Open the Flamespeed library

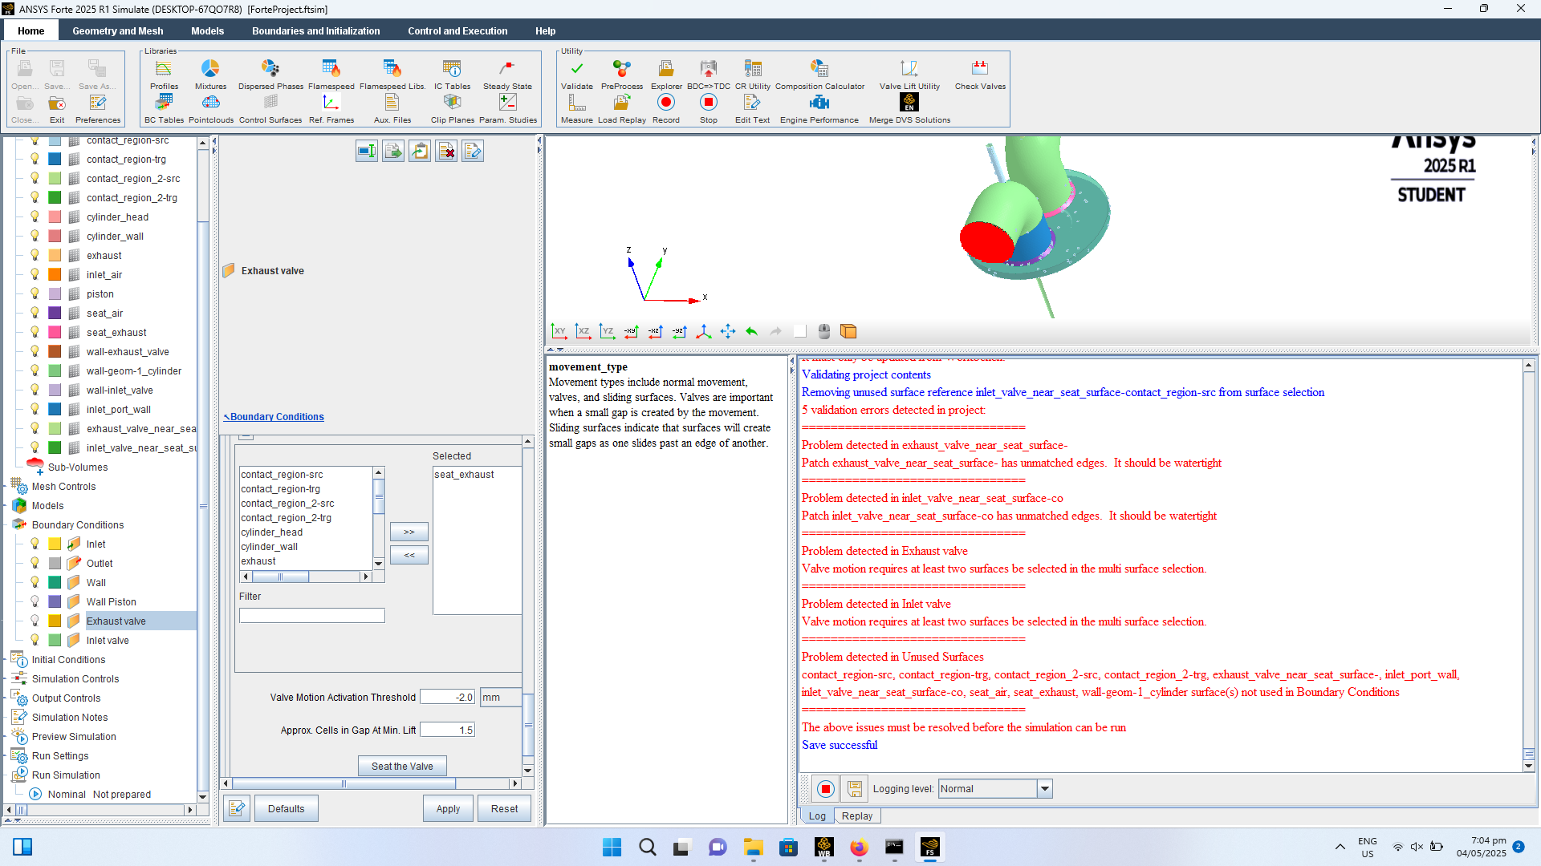331,75
